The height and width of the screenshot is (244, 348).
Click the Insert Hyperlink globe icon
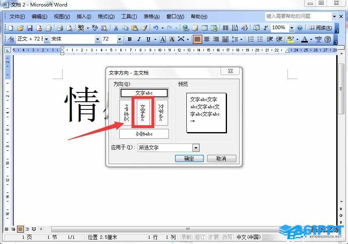point(186,28)
